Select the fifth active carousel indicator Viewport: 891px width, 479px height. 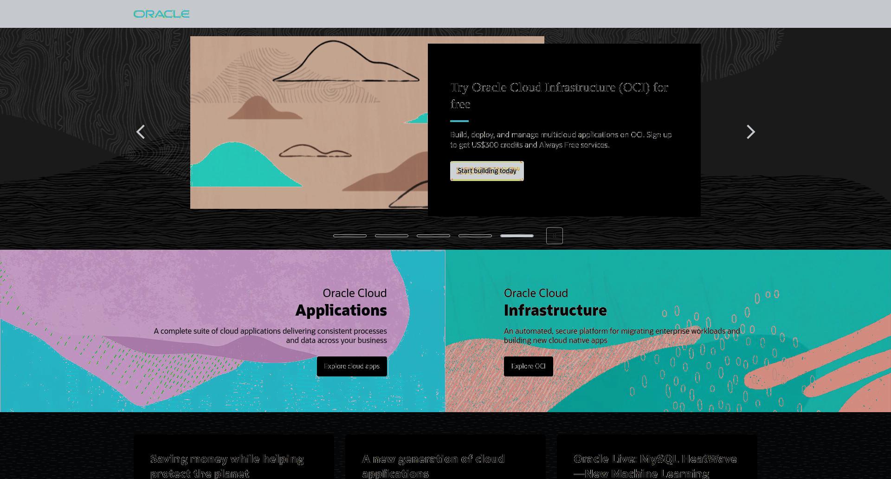[517, 236]
